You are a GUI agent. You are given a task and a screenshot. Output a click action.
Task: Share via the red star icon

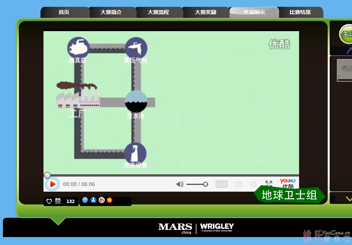coord(110,200)
